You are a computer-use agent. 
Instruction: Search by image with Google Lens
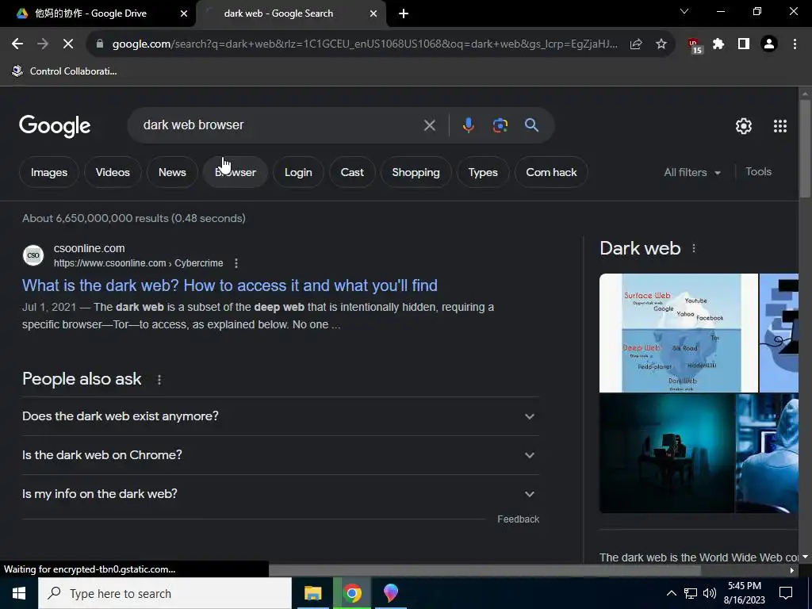[500, 125]
